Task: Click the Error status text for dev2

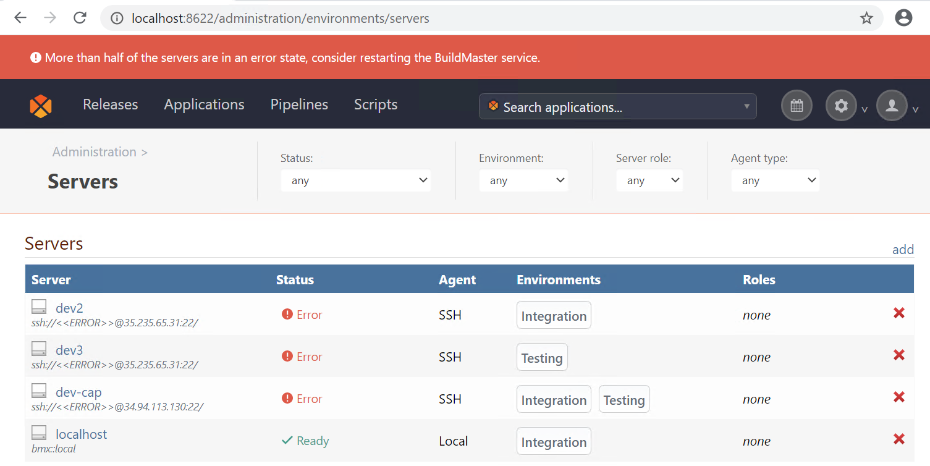Action: click(309, 315)
